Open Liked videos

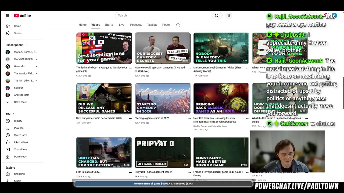click(21, 142)
